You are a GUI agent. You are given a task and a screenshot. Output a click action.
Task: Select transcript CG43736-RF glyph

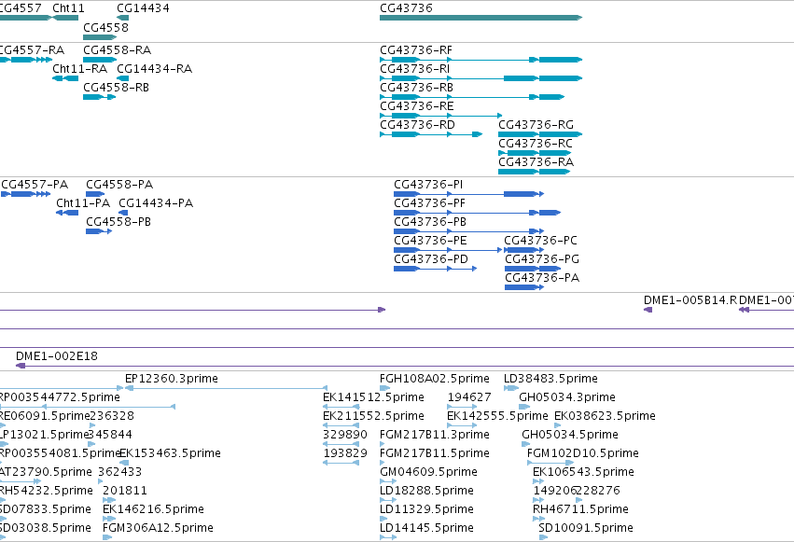click(481, 60)
